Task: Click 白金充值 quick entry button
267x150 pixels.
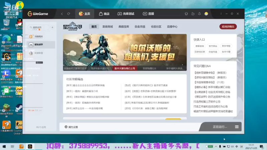Action: (x=213, y=52)
